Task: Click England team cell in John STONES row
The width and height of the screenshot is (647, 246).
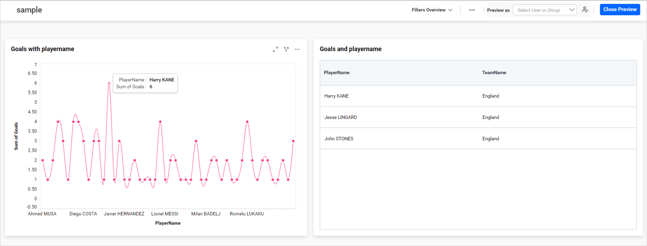Action: [491, 139]
